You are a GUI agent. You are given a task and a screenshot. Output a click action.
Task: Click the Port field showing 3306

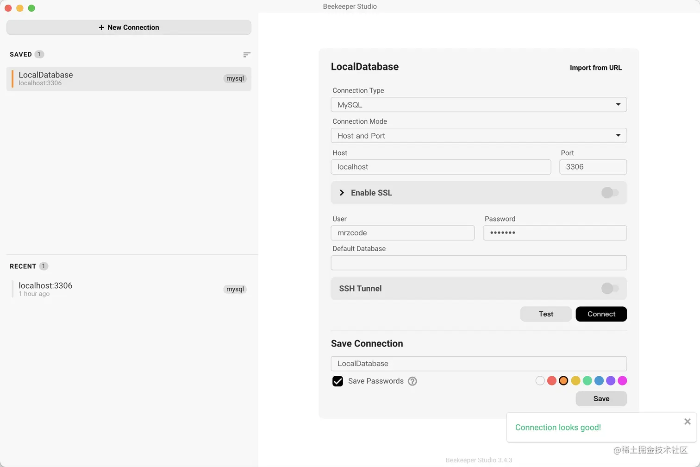[593, 167]
